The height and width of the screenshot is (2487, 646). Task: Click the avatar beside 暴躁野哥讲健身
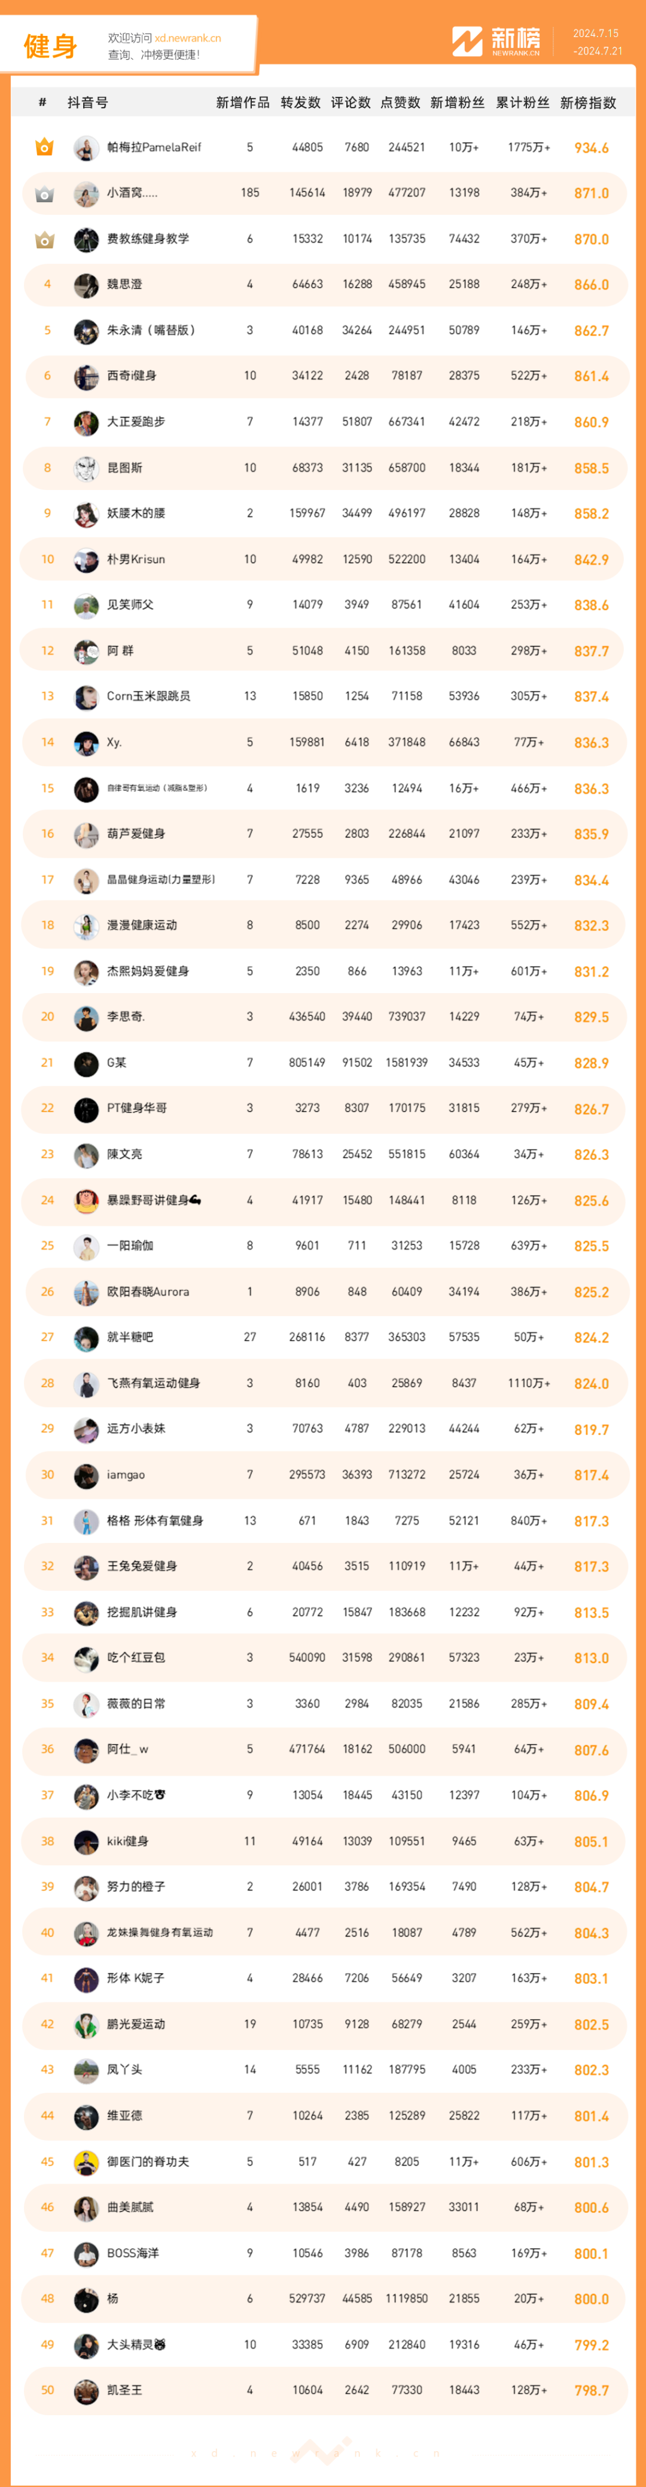[86, 1201]
